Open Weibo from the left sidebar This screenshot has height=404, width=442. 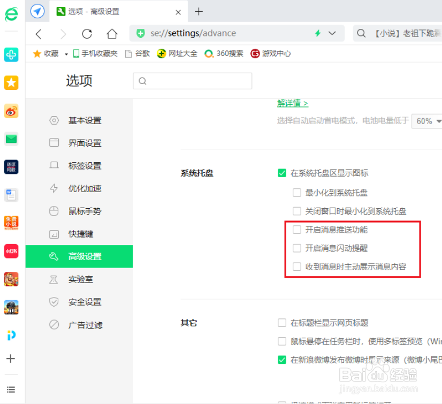[x=11, y=111]
